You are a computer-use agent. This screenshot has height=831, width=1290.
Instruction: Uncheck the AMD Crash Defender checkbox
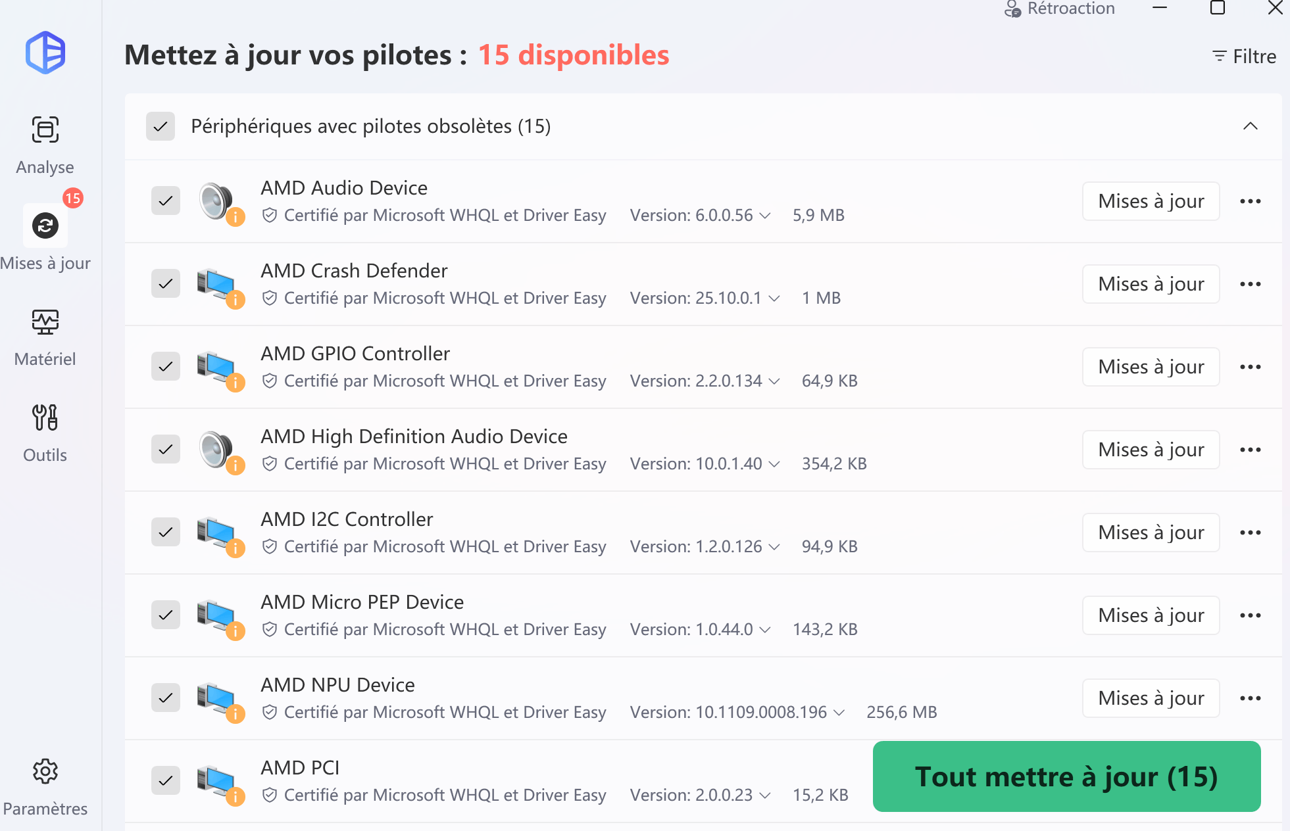click(x=166, y=283)
